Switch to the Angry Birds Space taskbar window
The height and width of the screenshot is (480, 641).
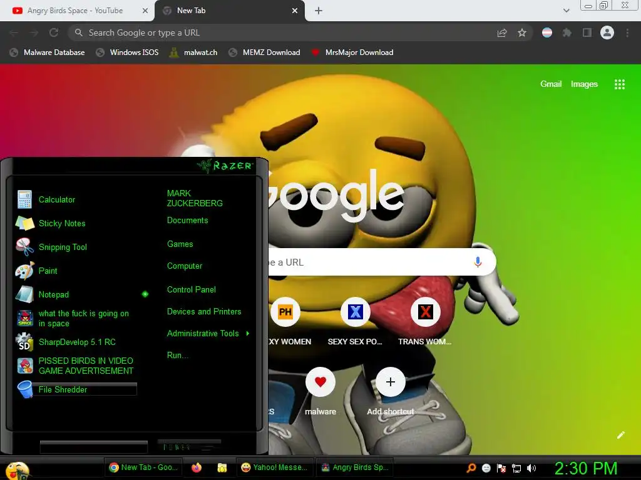(356, 467)
